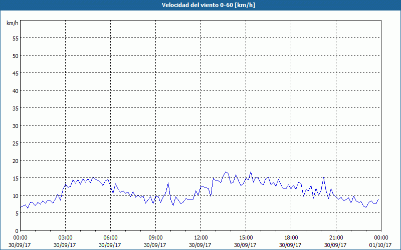Click the 15:00 time axis label
401x250 pixels.
246,238
